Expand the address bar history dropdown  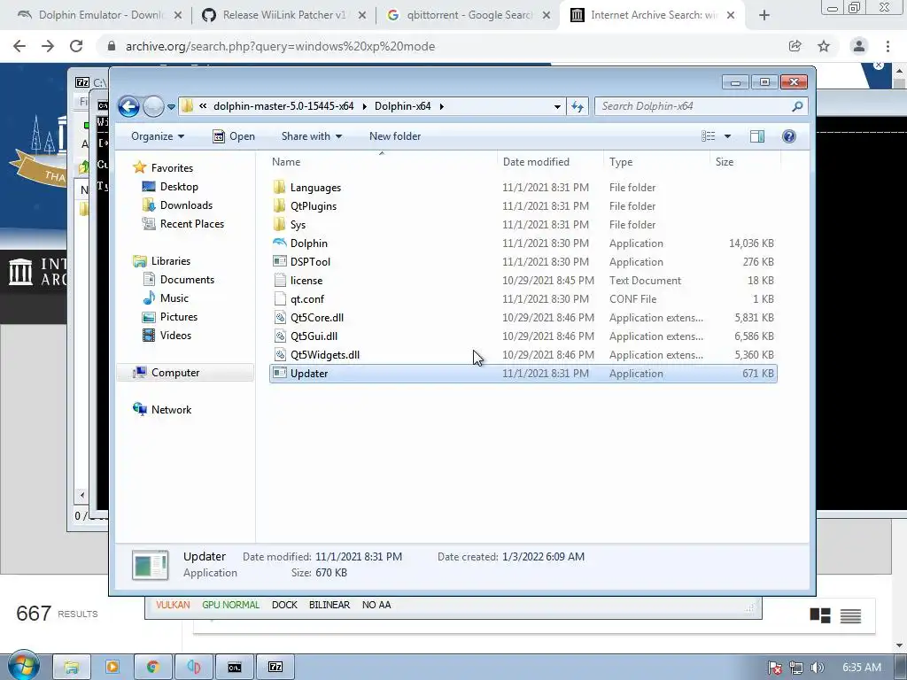coord(557,106)
